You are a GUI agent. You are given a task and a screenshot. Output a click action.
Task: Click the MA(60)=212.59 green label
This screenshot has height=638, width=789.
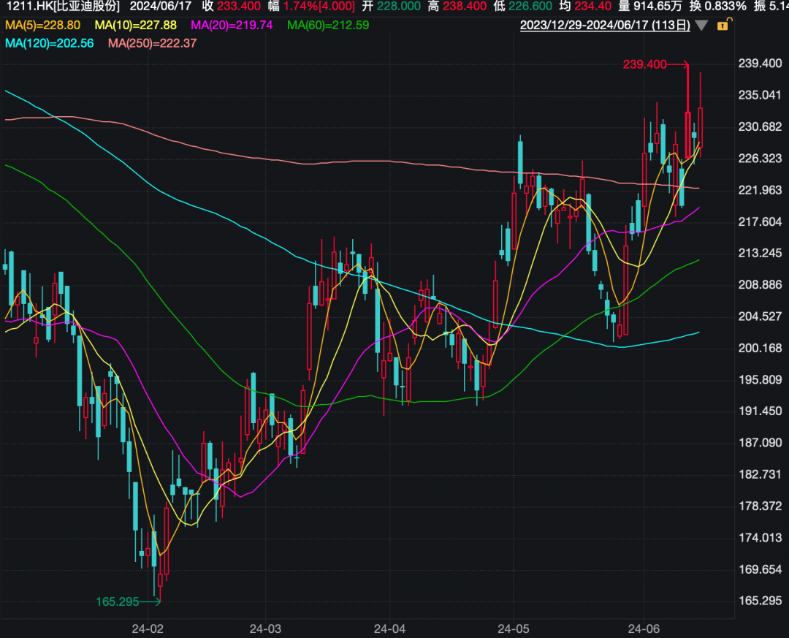(328, 25)
